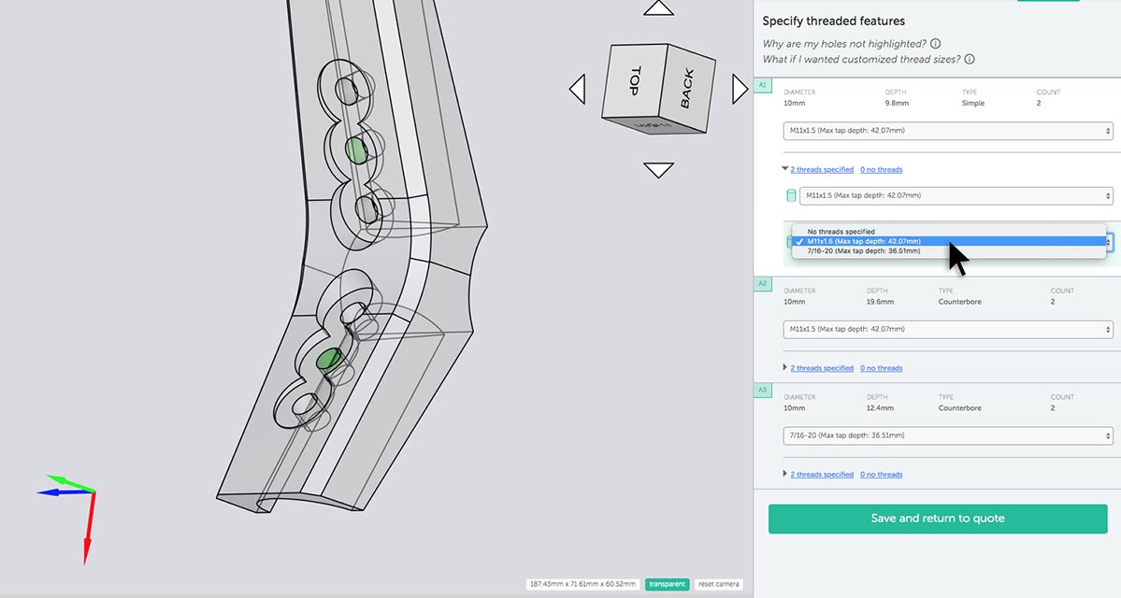Click the A1 type value 'Simple'

coord(973,104)
